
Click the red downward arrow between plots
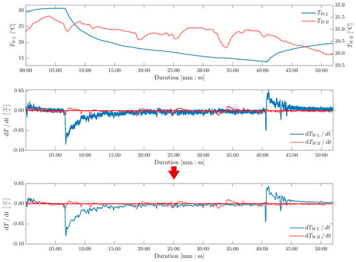[x=174, y=173]
